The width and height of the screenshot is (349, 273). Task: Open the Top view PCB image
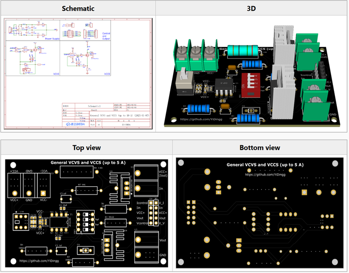pyautogui.click(x=87, y=213)
